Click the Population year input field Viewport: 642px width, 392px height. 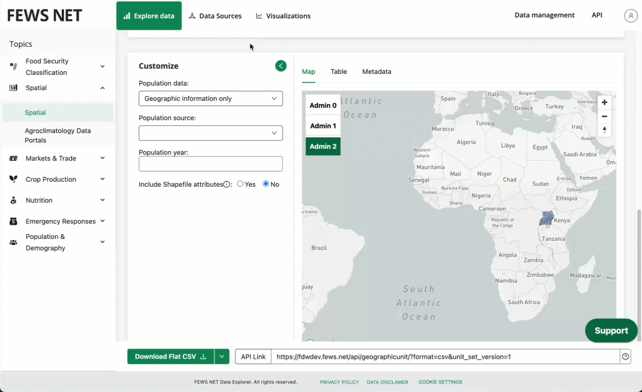click(210, 164)
